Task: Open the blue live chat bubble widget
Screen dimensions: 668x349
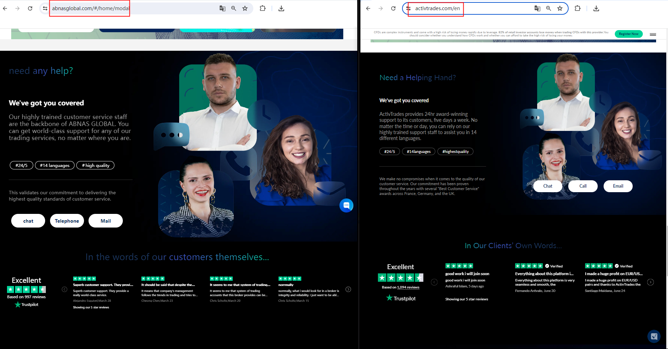Action: [x=346, y=205]
